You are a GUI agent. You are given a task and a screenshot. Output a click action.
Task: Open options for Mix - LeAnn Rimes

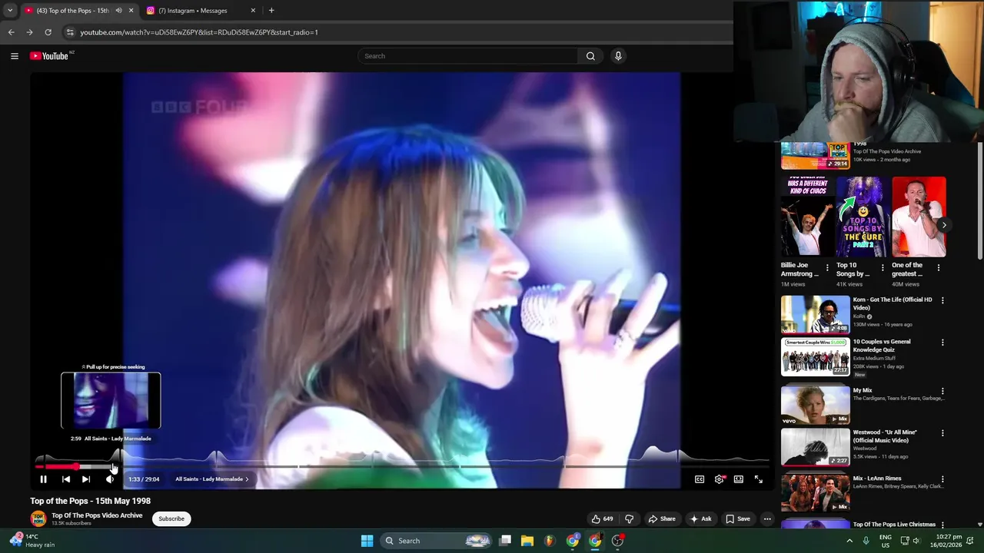pyautogui.click(x=942, y=479)
